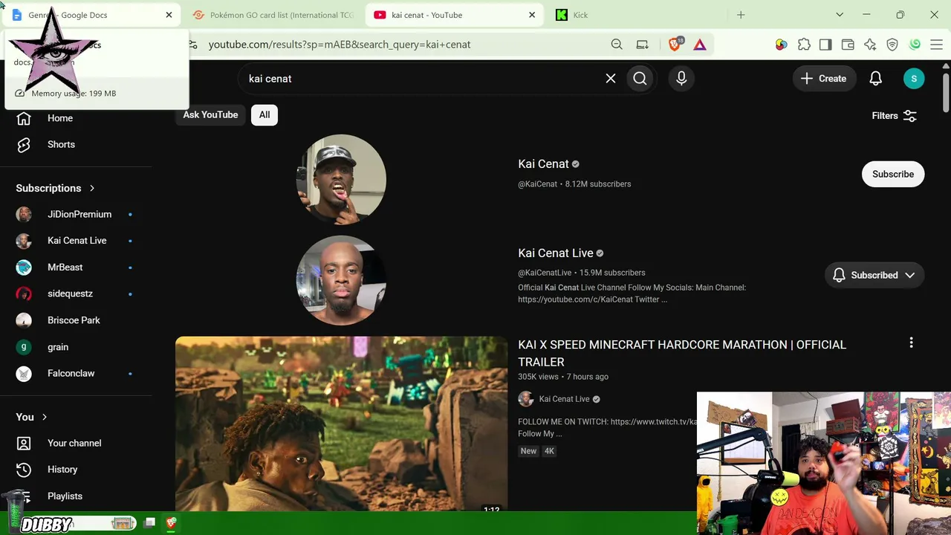Image resolution: width=951 pixels, height=535 pixels.
Task: Open Kai Cenat Live in the Subscriptions list
Action: coord(76,241)
